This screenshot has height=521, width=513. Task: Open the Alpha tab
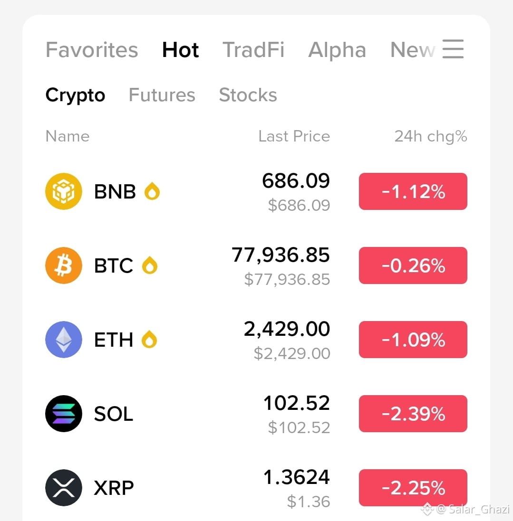[337, 50]
